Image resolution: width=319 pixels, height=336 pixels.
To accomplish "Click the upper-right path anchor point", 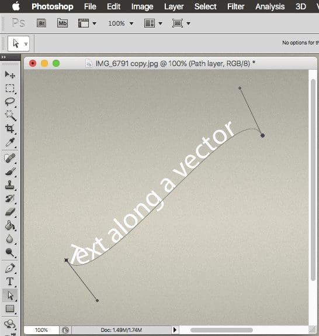I will (262, 135).
